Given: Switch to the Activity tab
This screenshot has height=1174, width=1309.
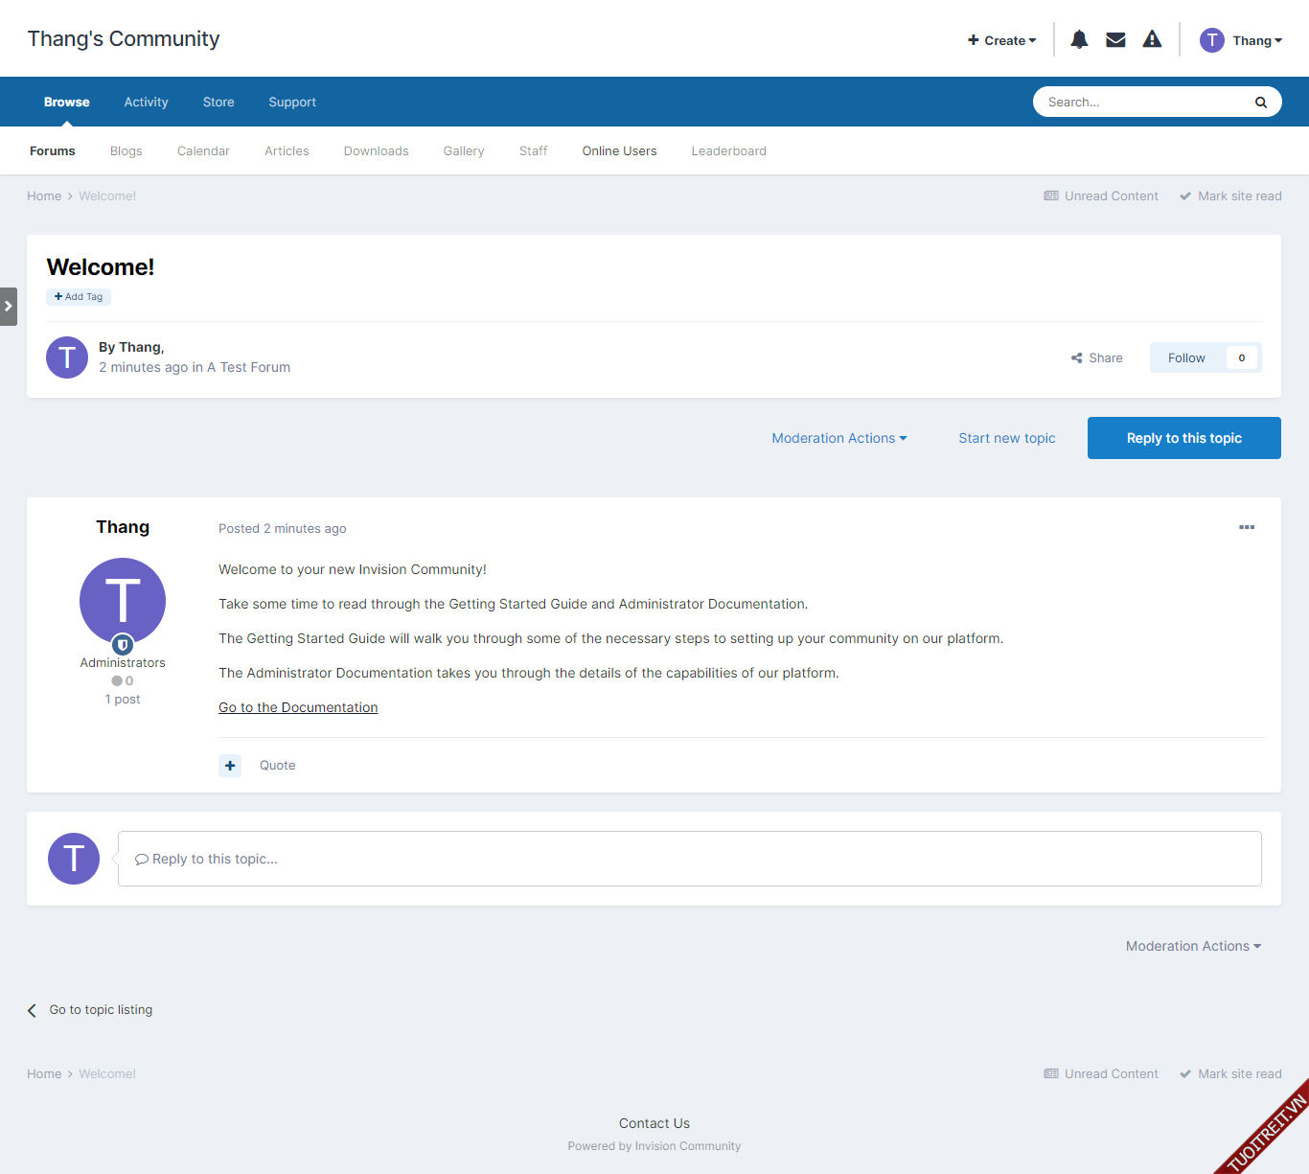Looking at the screenshot, I should 146,103.
